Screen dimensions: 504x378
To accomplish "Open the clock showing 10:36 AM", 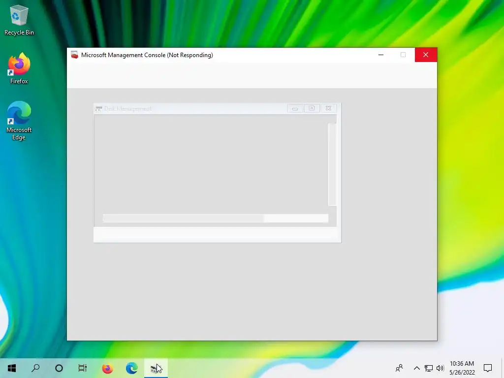I will coord(462,368).
